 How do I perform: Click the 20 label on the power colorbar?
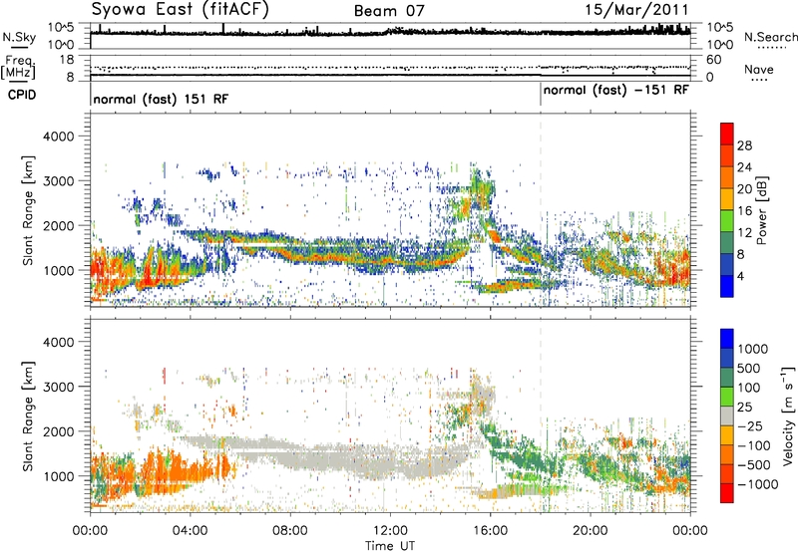(x=744, y=189)
